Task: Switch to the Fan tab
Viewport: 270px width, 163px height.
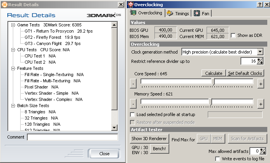Action: click(202, 14)
